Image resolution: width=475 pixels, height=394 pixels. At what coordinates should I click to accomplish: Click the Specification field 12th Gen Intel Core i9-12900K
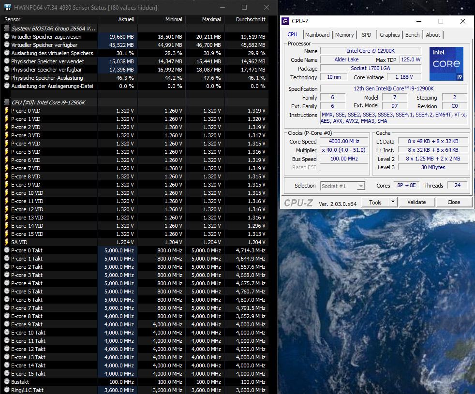pyautogui.click(x=394, y=88)
